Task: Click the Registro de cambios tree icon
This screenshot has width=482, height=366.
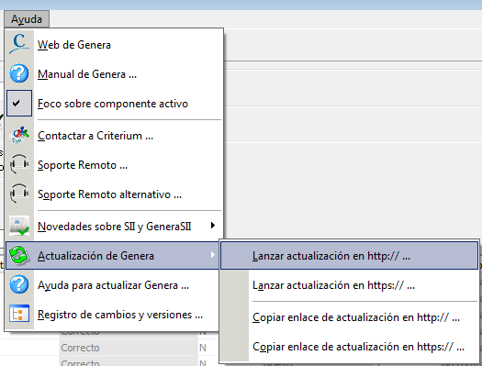Action: click(x=19, y=314)
